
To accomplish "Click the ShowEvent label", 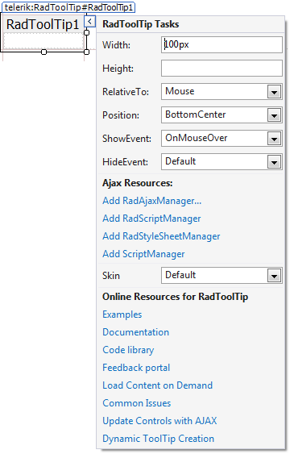I will 126,139.
